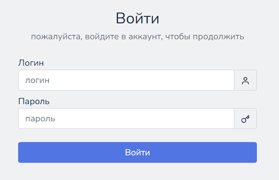Focus the логин input field
The image size is (279, 180).
(x=126, y=80)
